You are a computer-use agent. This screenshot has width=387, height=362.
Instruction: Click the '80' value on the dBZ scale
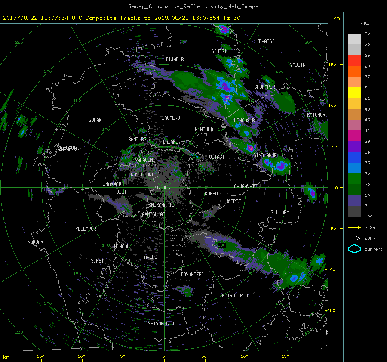coord(367,34)
